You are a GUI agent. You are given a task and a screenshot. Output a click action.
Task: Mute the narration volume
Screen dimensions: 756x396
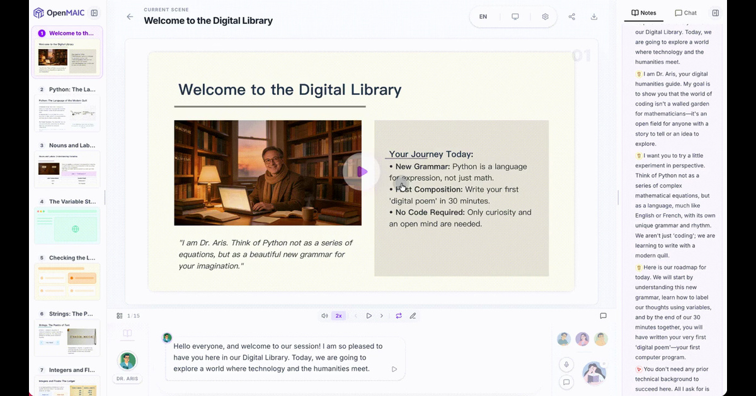pyautogui.click(x=324, y=316)
